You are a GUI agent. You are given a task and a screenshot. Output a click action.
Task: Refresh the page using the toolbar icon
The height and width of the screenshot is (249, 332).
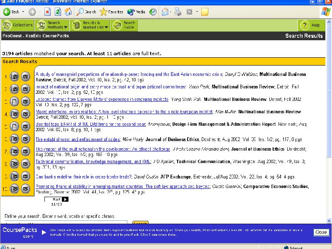58,12
